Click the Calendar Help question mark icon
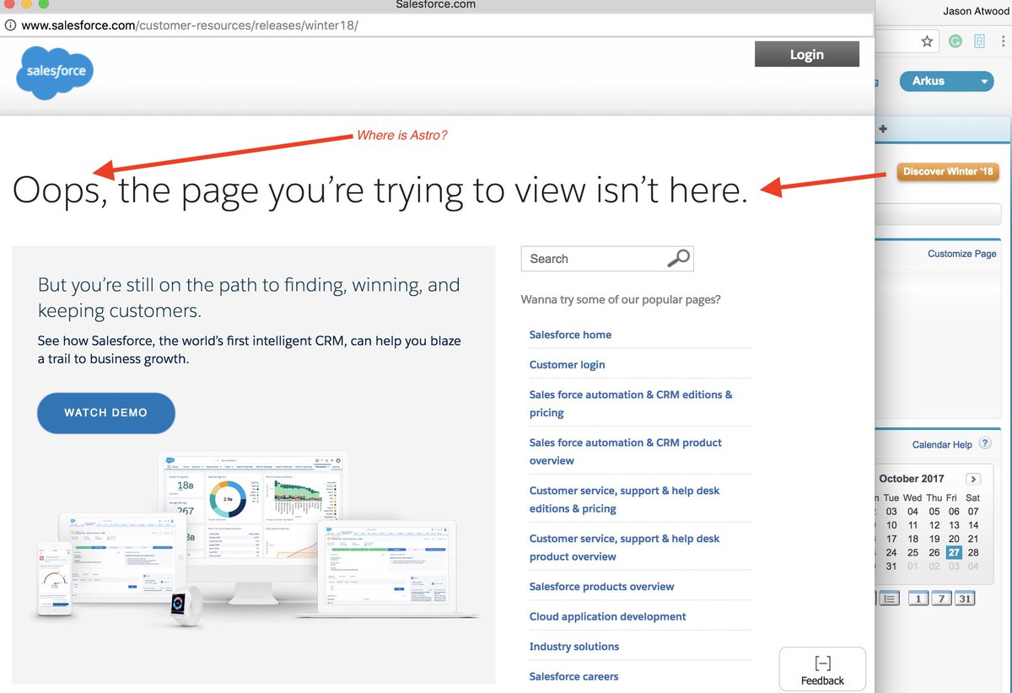 984,443
